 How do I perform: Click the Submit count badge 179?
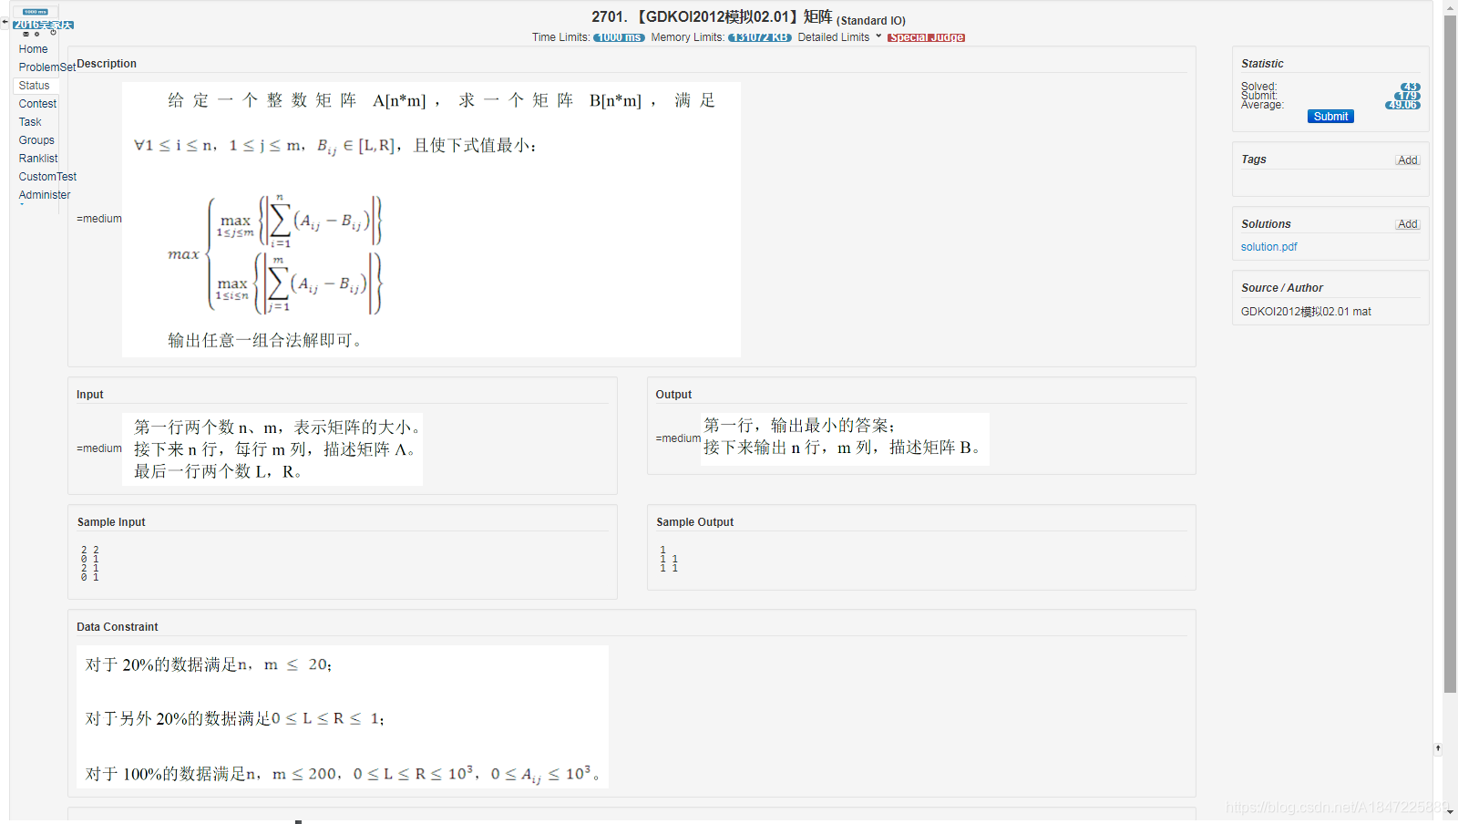tap(1408, 96)
